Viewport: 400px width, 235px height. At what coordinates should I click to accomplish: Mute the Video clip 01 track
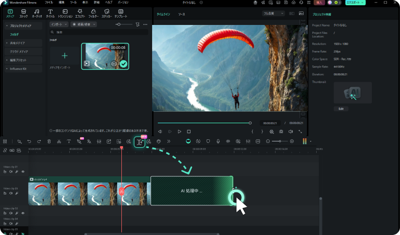click(x=11, y=172)
